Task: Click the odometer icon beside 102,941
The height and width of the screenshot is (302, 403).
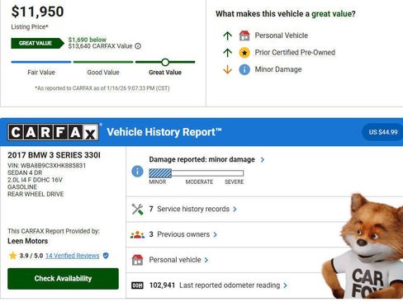Action: click(x=137, y=285)
